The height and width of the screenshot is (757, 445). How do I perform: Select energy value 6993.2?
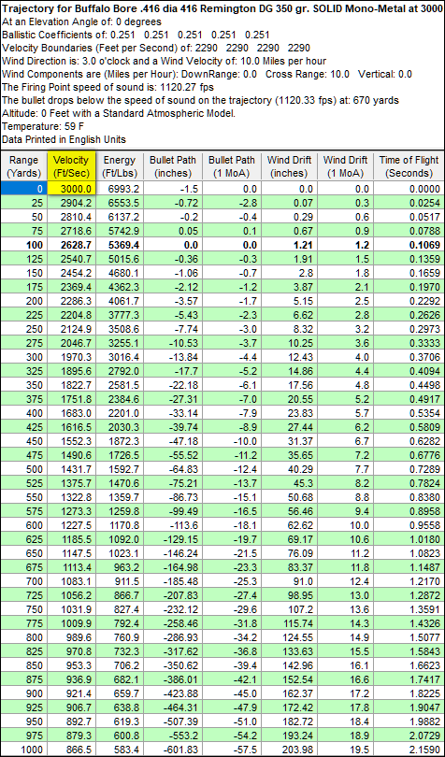tap(120, 190)
